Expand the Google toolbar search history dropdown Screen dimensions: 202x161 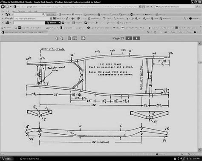[51, 19]
